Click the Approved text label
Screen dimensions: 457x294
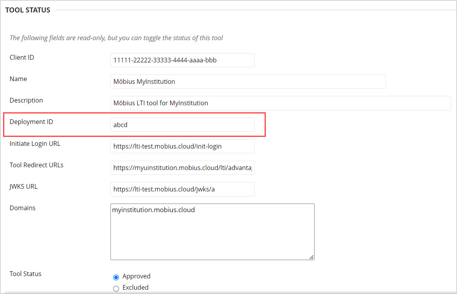click(x=136, y=276)
